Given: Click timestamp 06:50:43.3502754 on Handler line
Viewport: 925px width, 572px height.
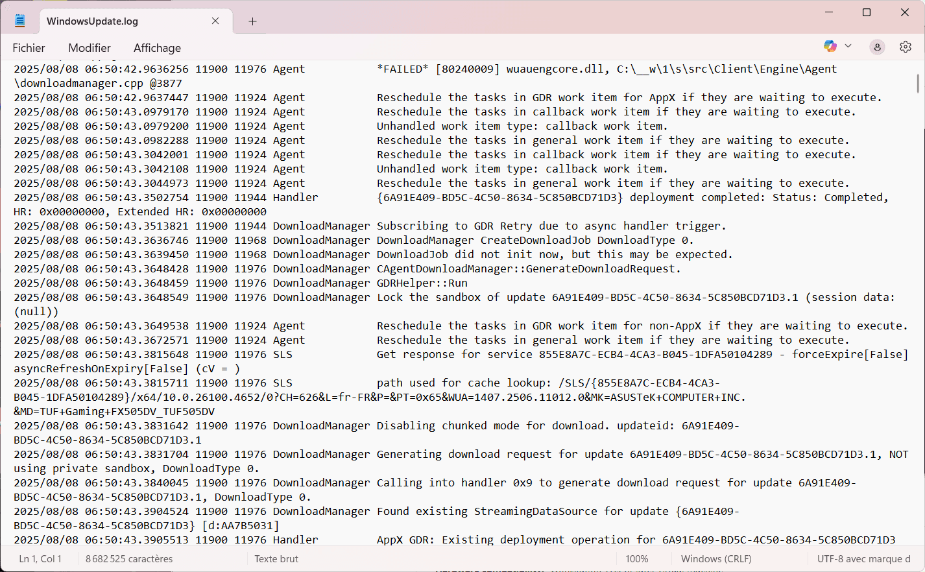Looking at the screenshot, I should [137, 197].
